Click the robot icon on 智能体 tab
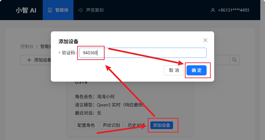The image size is (265, 140). (50, 10)
